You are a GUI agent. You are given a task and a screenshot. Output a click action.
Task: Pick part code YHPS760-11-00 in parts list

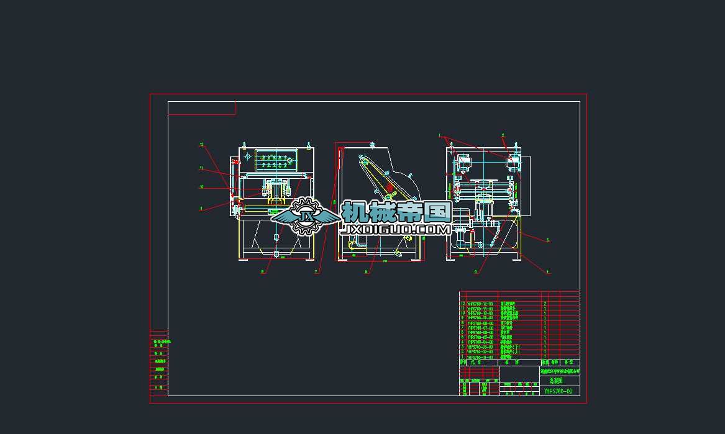pos(480,309)
